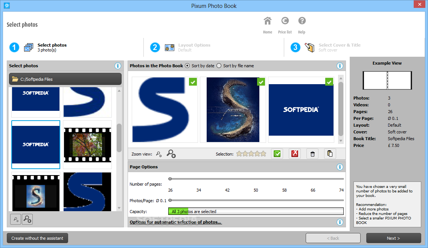Click the step 1 number badge
The image size is (428, 248).
14,47
